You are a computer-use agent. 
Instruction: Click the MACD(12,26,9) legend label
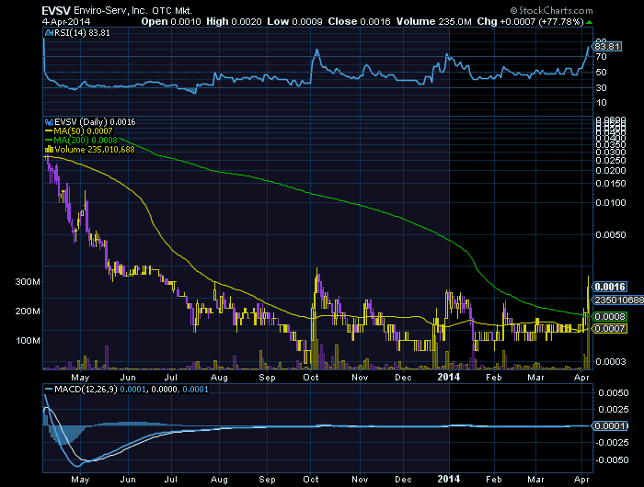(86, 389)
